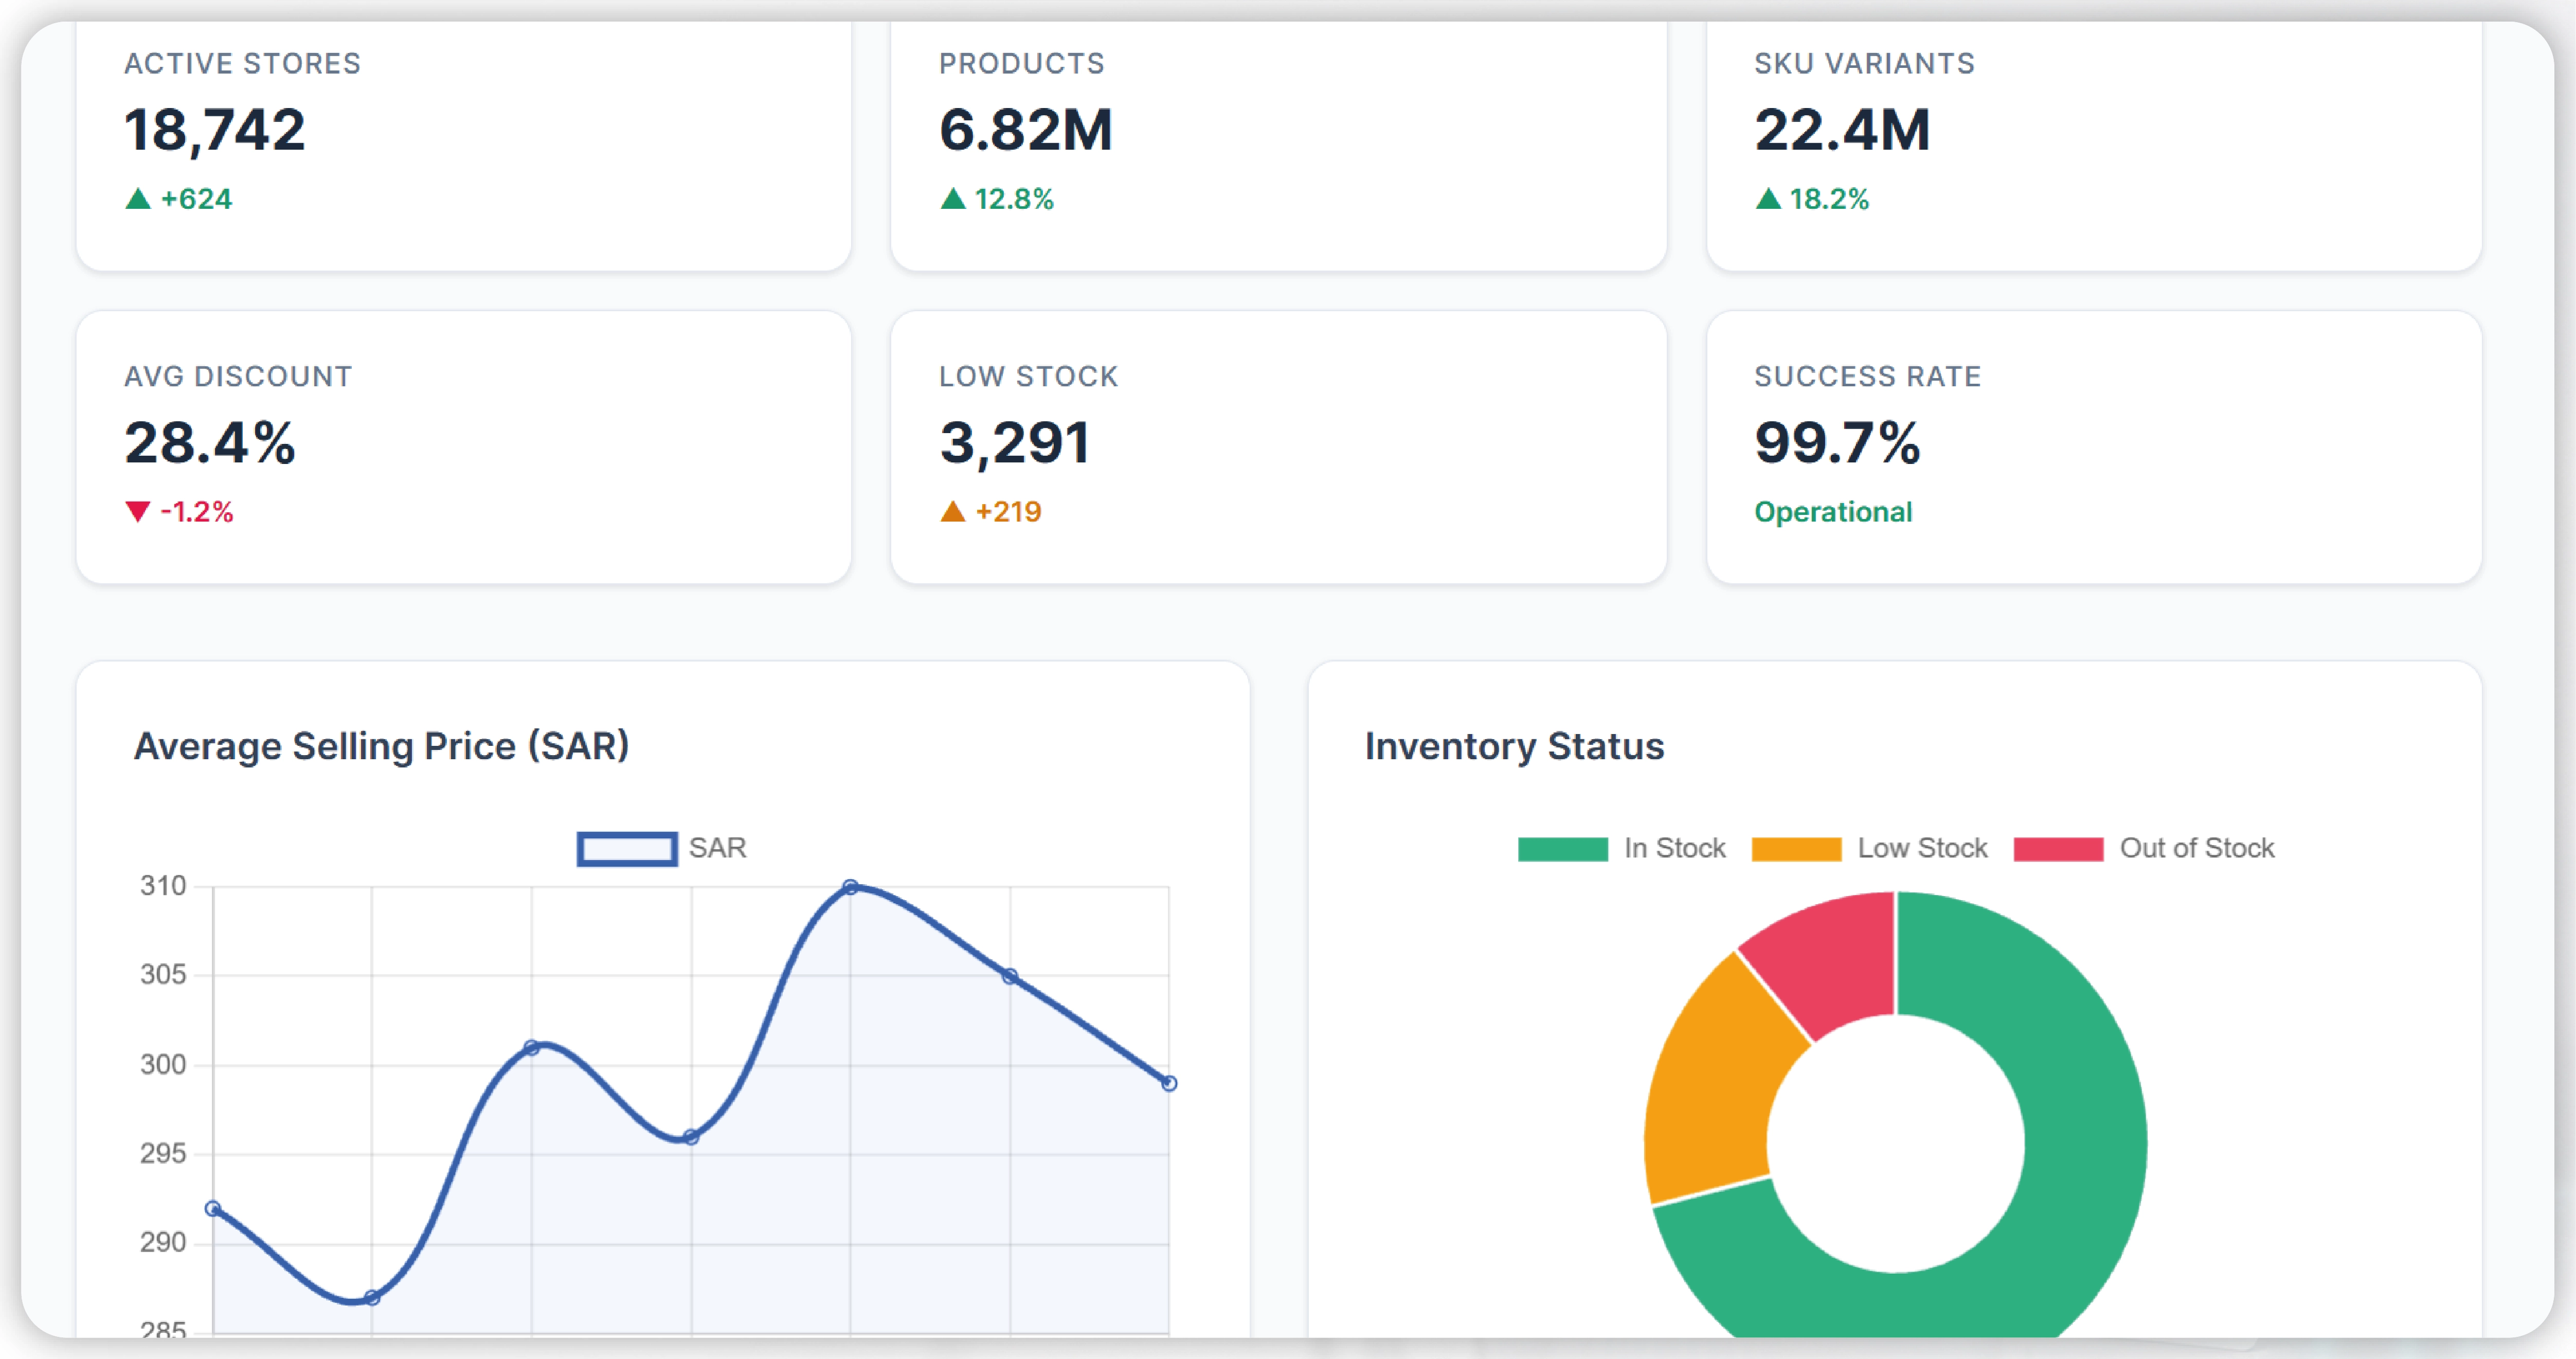
Task: Click the +624 change value
Action: pos(196,199)
